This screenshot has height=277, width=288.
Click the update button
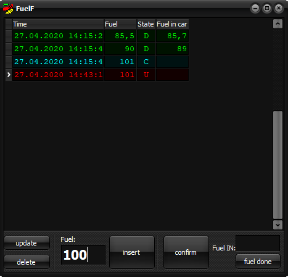coord(27,243)
